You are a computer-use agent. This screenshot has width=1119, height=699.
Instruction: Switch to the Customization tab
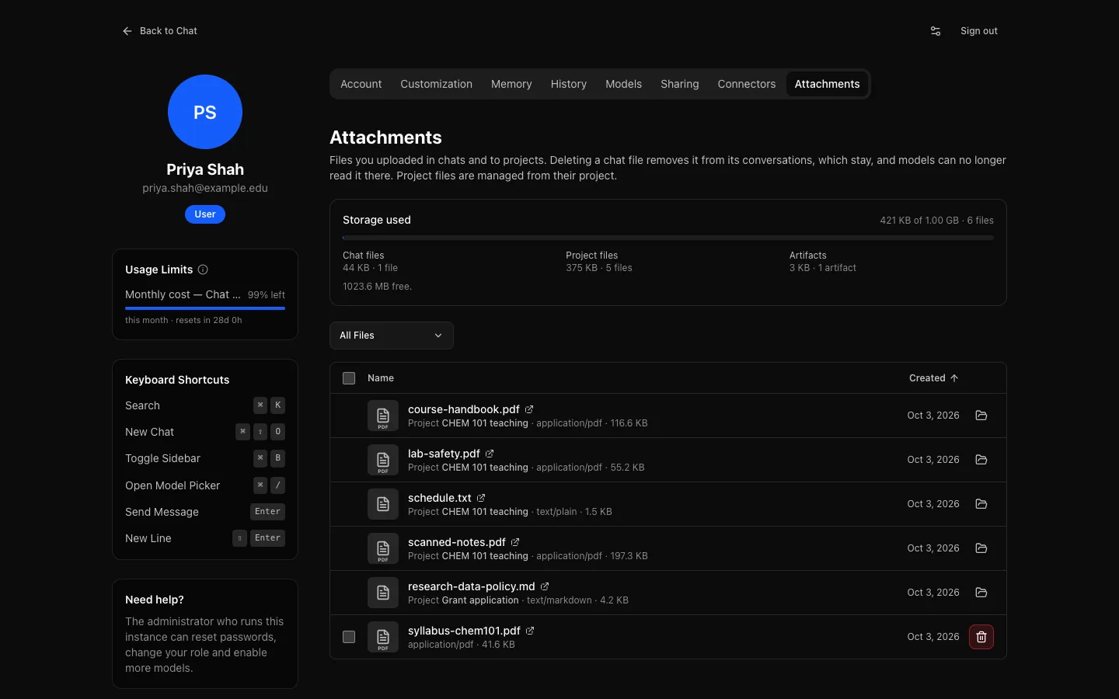coord(436,84)
